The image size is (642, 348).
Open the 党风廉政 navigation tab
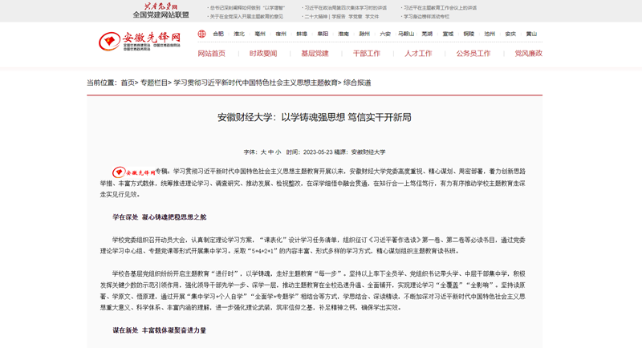(528, 54)
